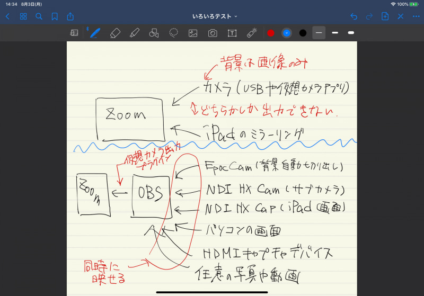Select the Lasso tool
This screenshot has height=296, width=424.
(173, 33)
